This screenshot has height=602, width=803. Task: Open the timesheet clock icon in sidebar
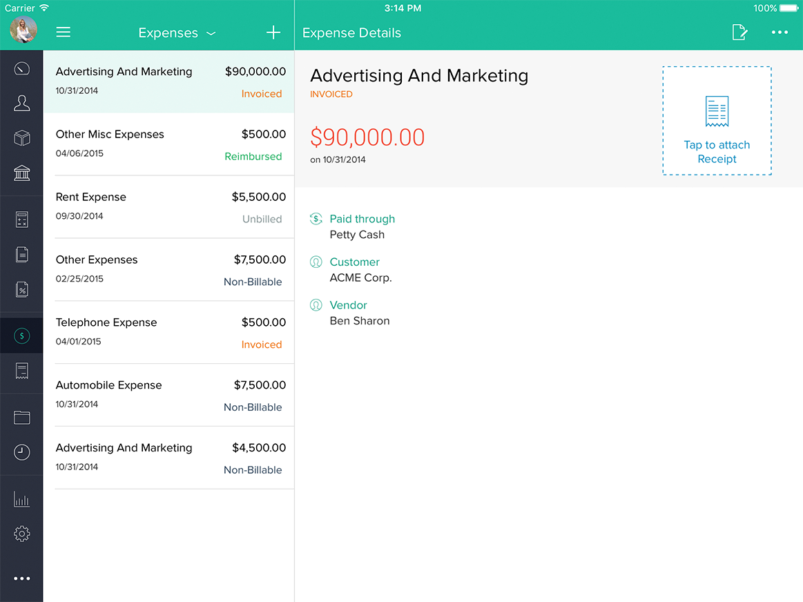pos(21,452)
